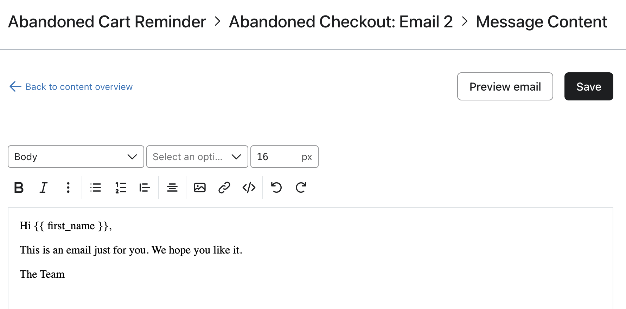Undo the last edit
Viewport: 626px width, 309px height.
coord(276,188)
